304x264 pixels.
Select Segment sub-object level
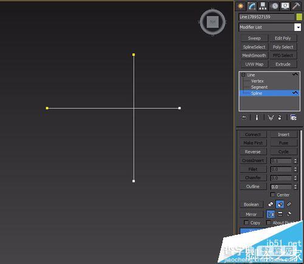click(x=259, y=87)
